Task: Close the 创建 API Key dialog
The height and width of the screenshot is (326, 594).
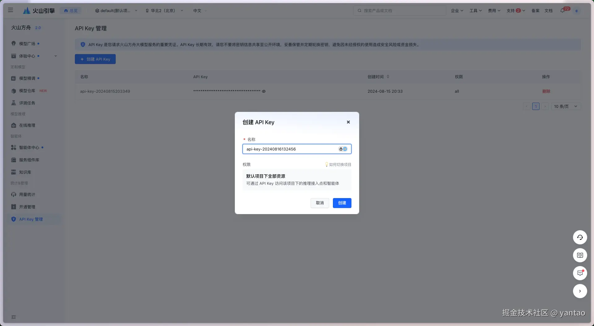Action: pyautogui.click(x=348, y=122)
